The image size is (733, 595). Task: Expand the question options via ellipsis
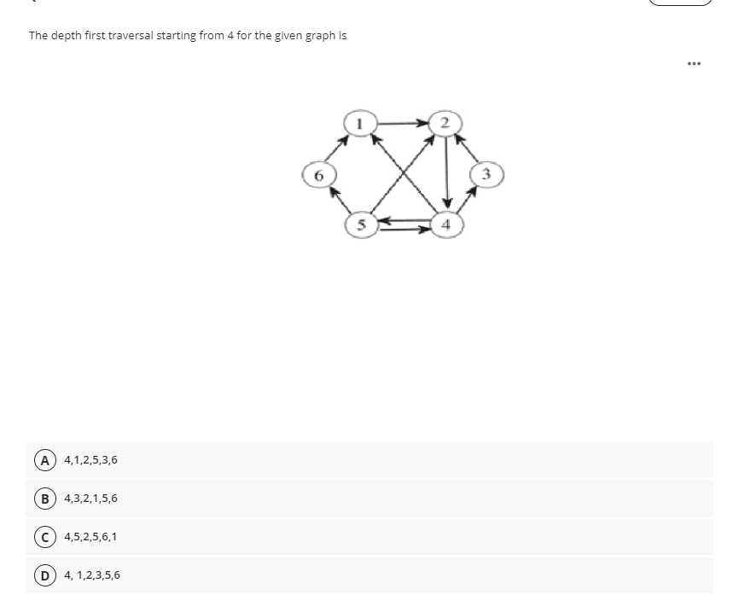[x=694, y=63]
